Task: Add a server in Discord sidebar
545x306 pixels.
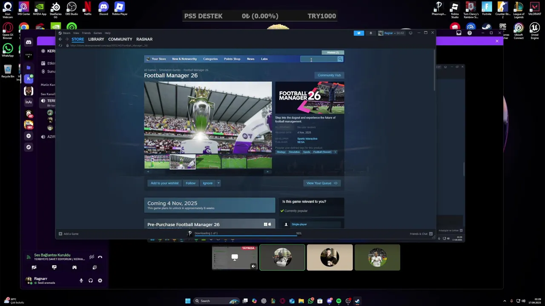Action: pos(29,136)
